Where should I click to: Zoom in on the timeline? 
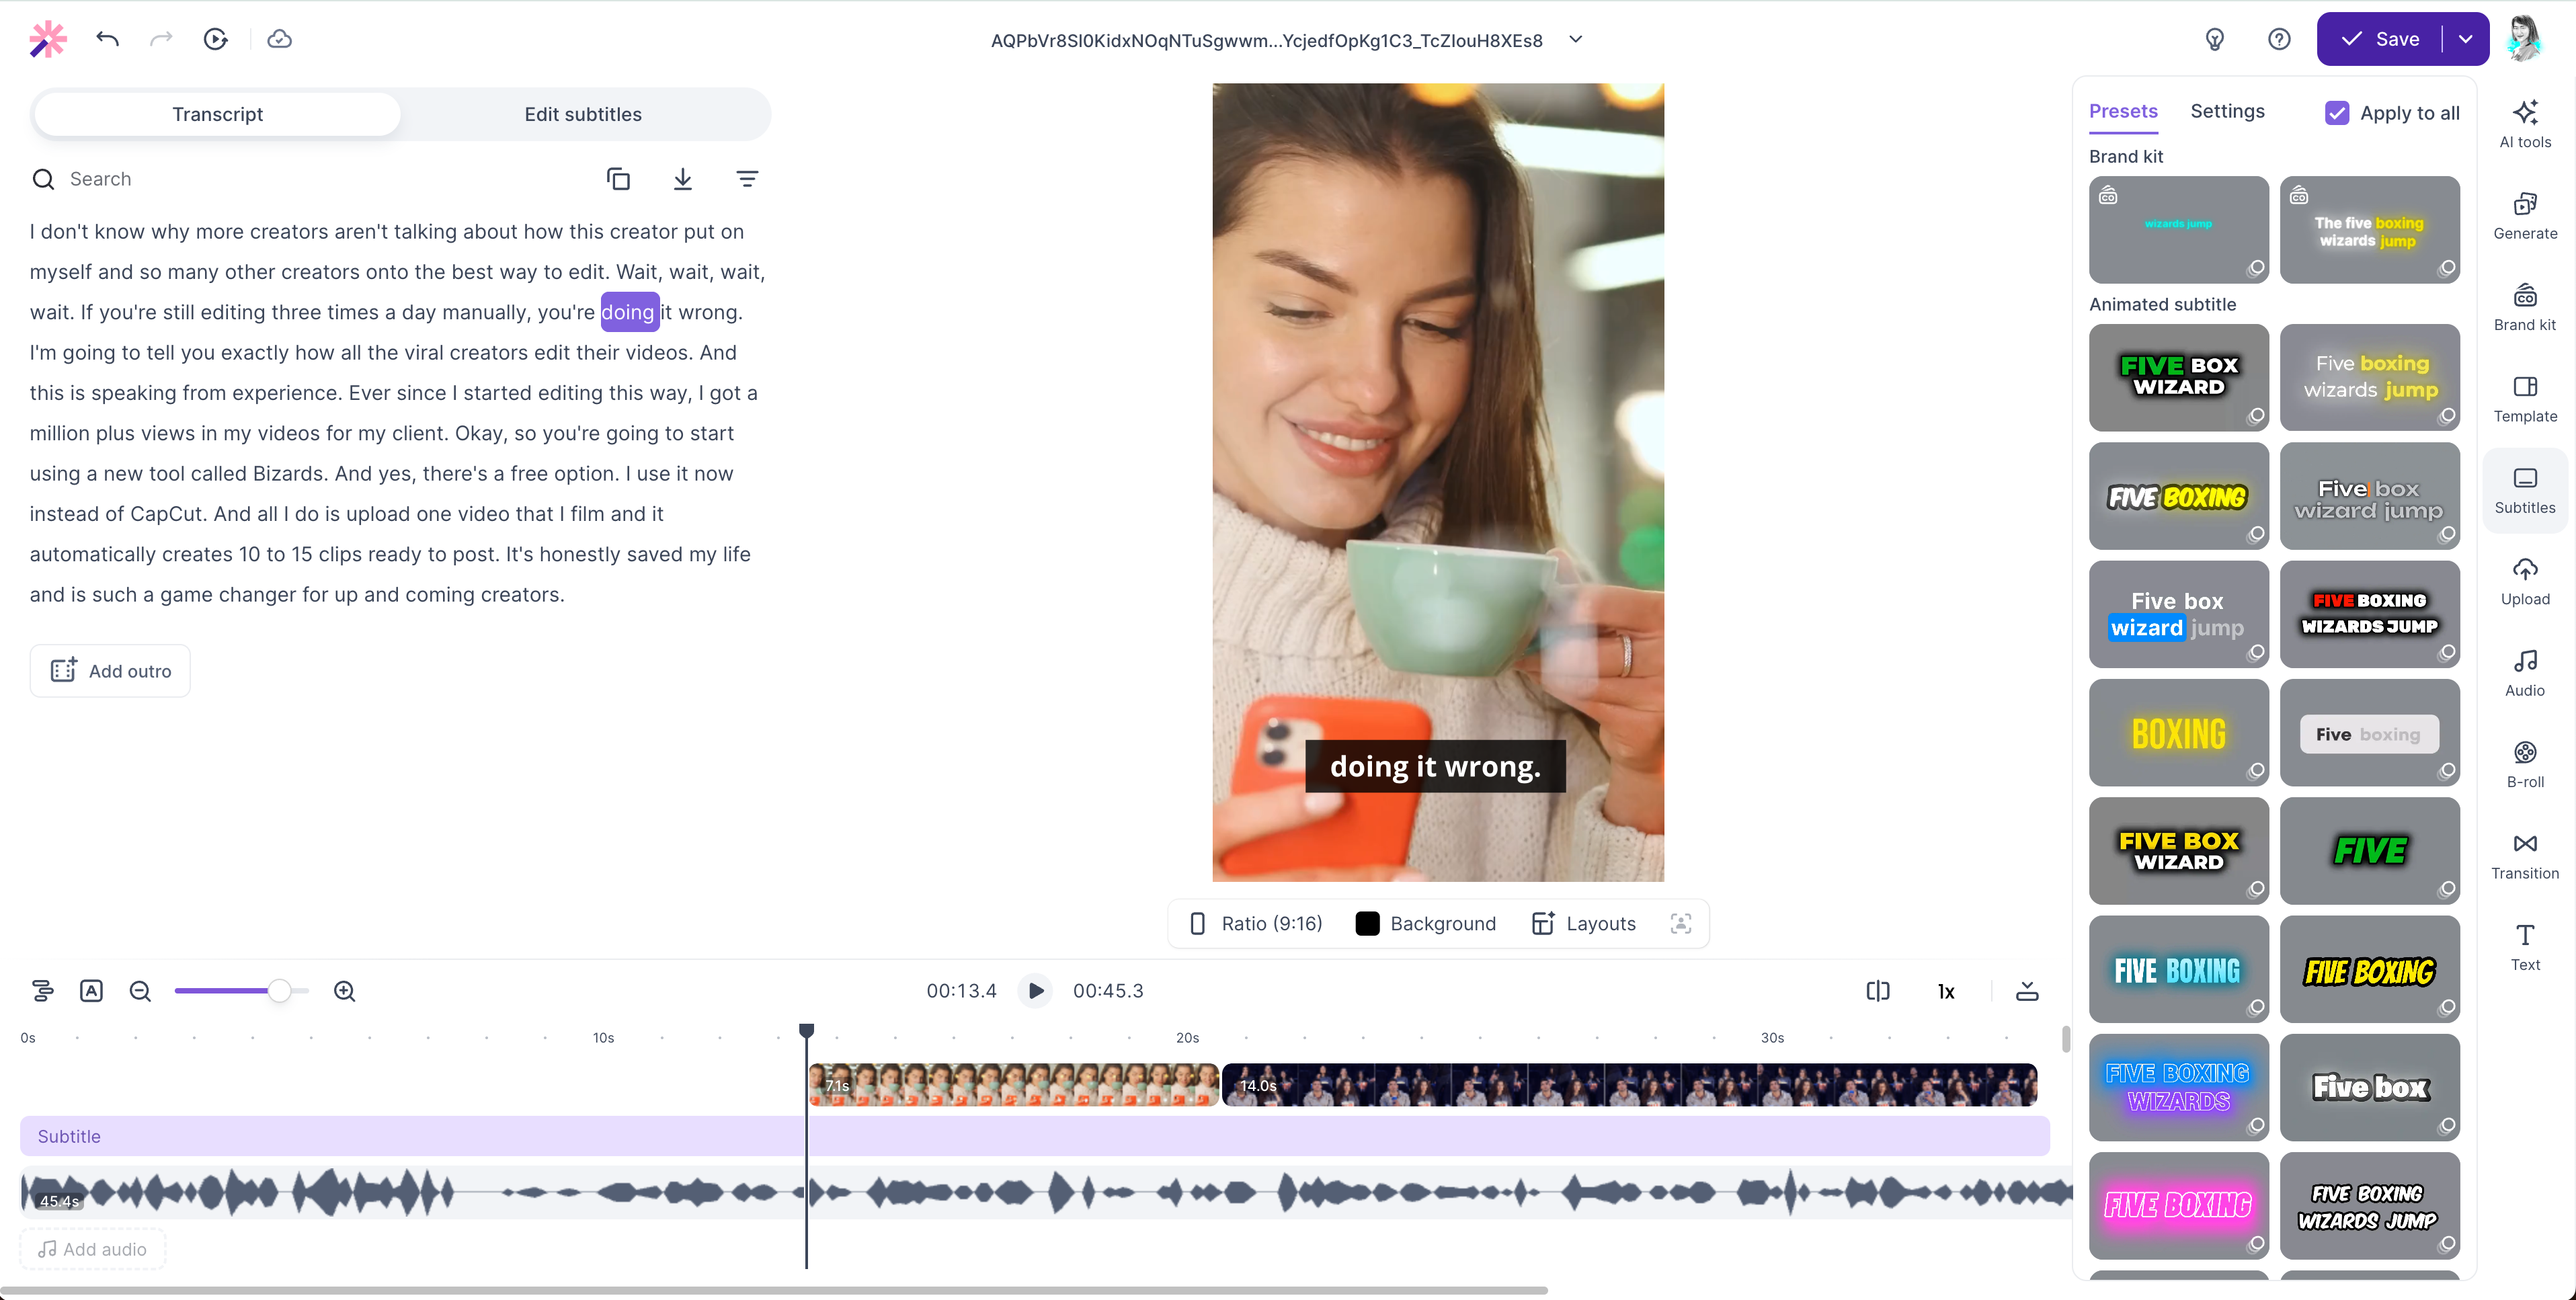[x=345, y=991]
